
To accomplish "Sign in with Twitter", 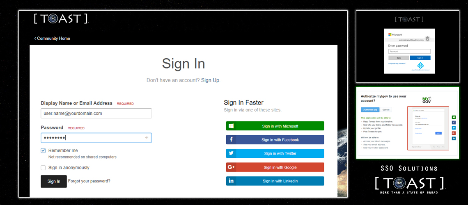I will point(275,153).
